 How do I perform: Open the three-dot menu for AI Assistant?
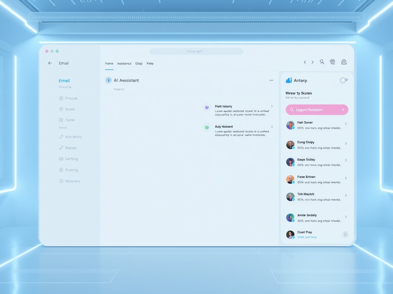click(x=271, y=80)
